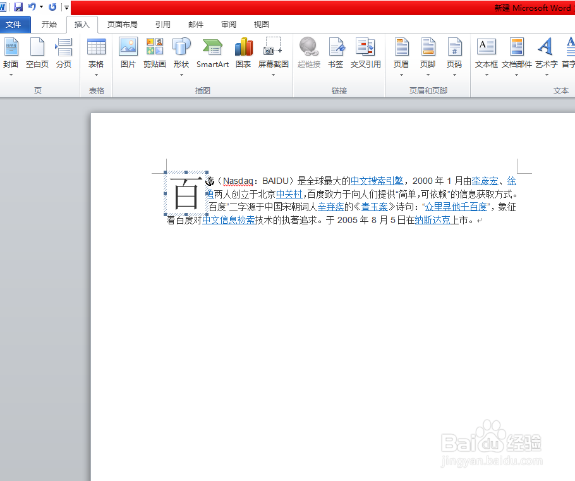Click the Save icon in quick access toolbar
The image size is (575, 481).
point(18,7)
